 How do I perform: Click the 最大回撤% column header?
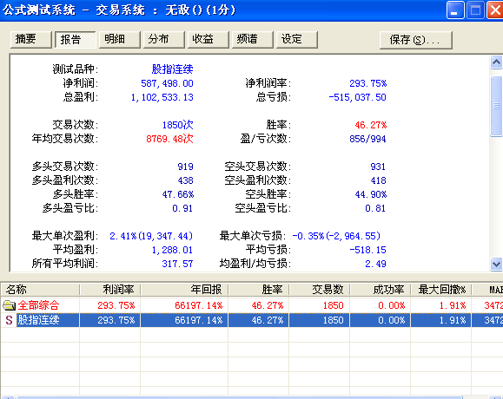(x=441, y=290)
